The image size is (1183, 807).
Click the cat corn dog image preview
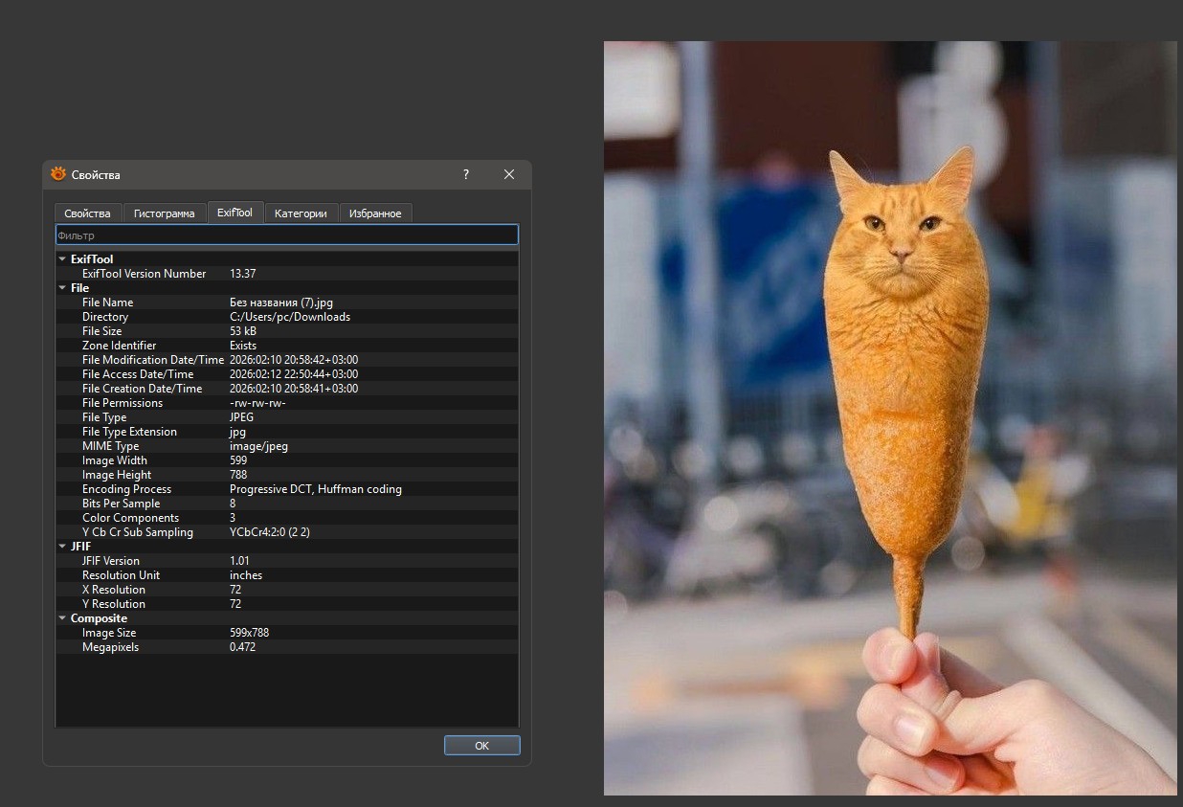pyautogui.click(x=889, y=417)
